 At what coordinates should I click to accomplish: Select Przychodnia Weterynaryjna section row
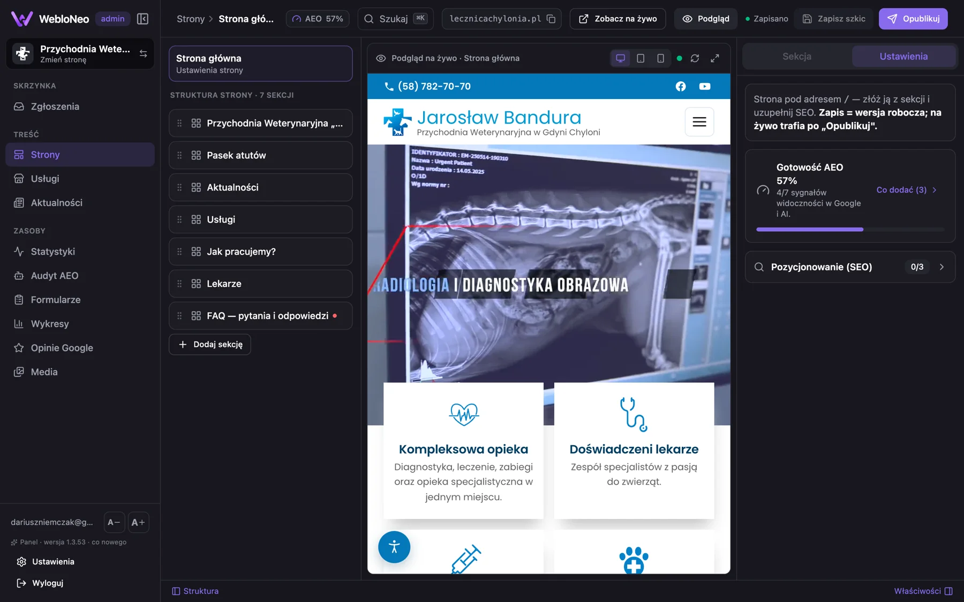tap(261, 123)
